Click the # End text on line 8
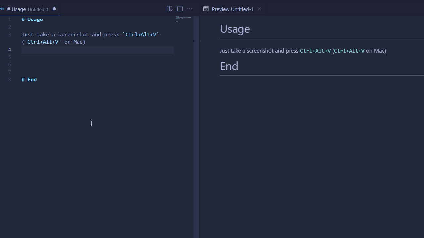424x238 pixels. (x=29, y=79)
